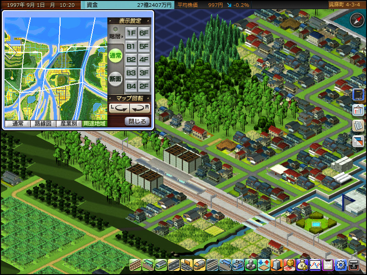
Task: Click the overlapping windows icon on right side
Action: coord(358,141)
